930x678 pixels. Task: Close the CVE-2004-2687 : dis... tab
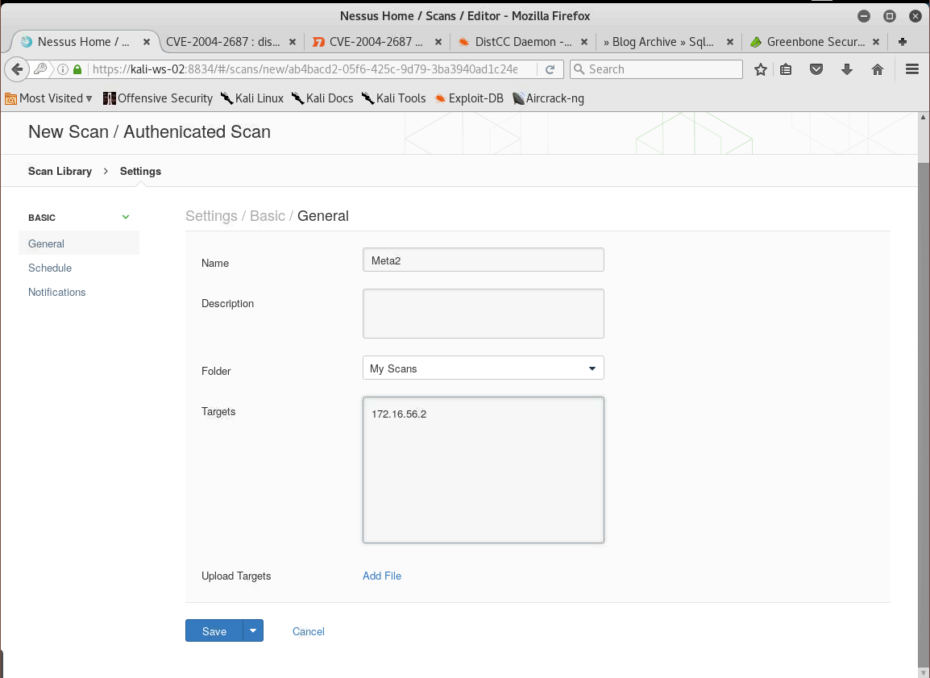point(293,42)
